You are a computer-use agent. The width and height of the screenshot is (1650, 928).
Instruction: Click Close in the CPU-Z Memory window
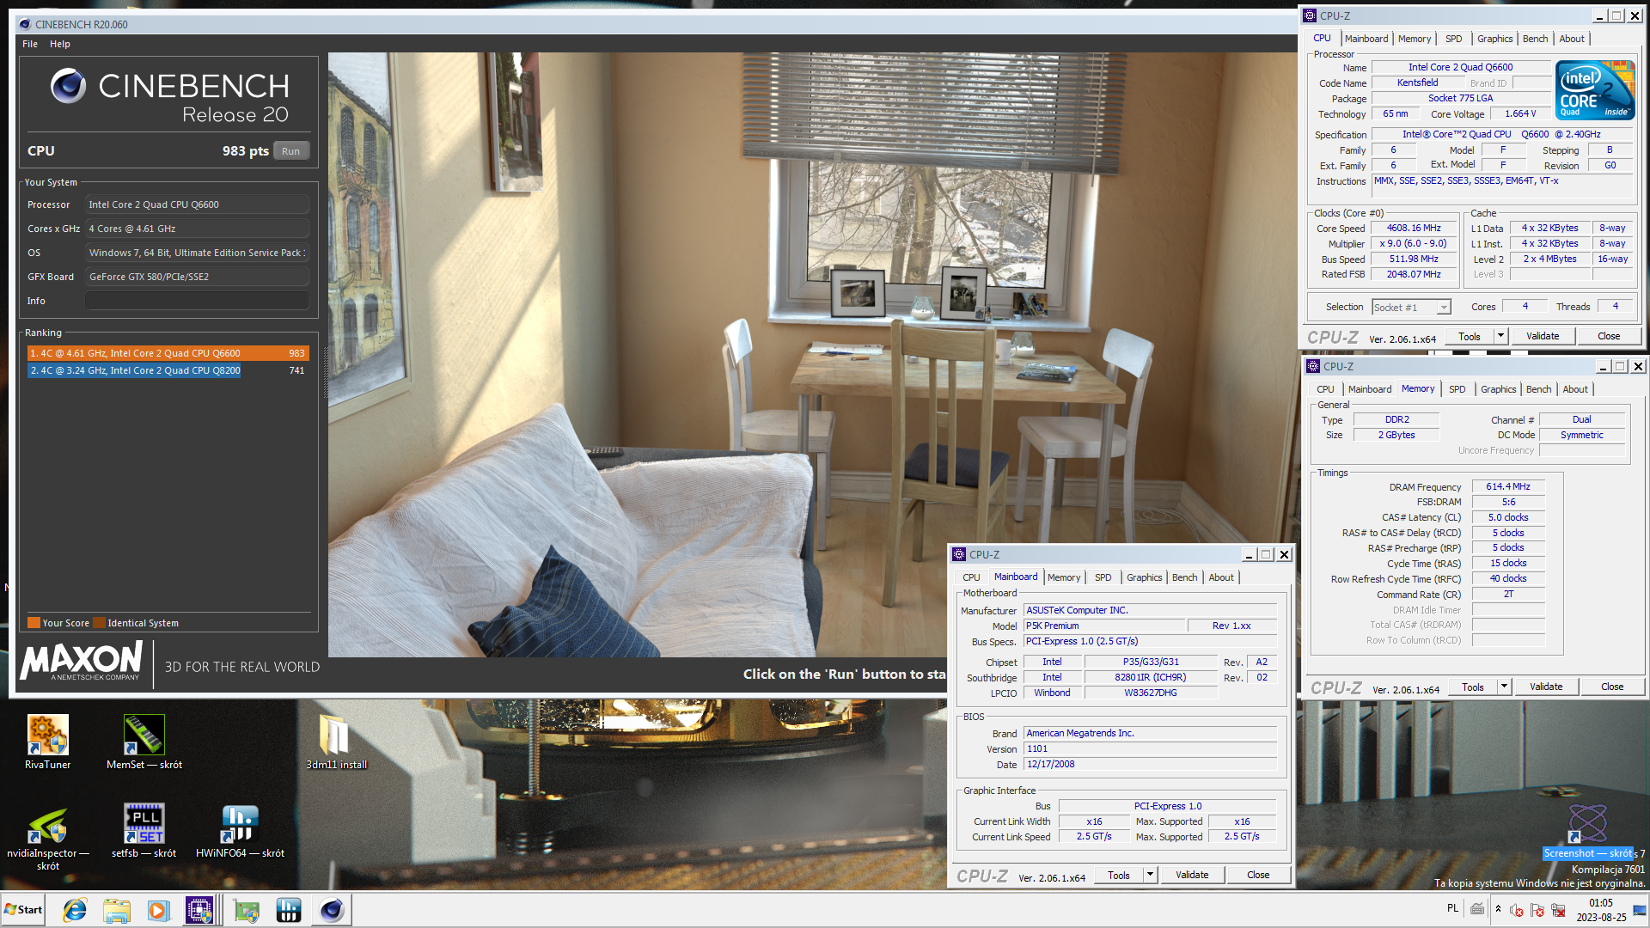coord(1612,687)
